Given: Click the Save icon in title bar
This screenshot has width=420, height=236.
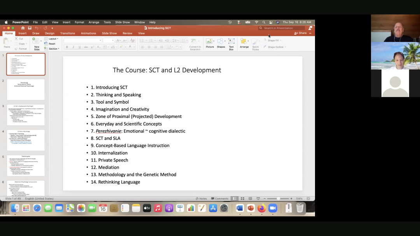Looking at the screenshot, I should tap(30, 28).
